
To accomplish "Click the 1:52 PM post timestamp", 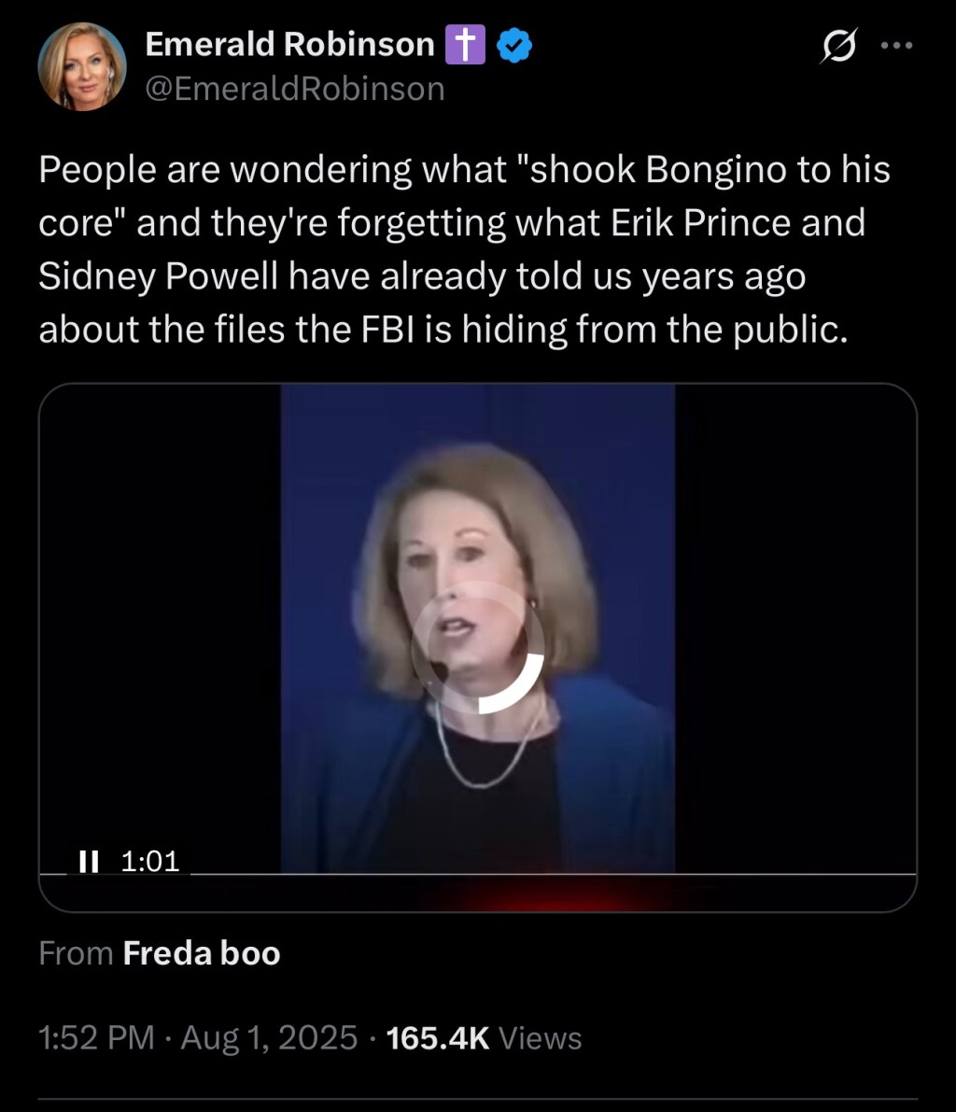I will pyautogui.click(x=96, y=1037).
